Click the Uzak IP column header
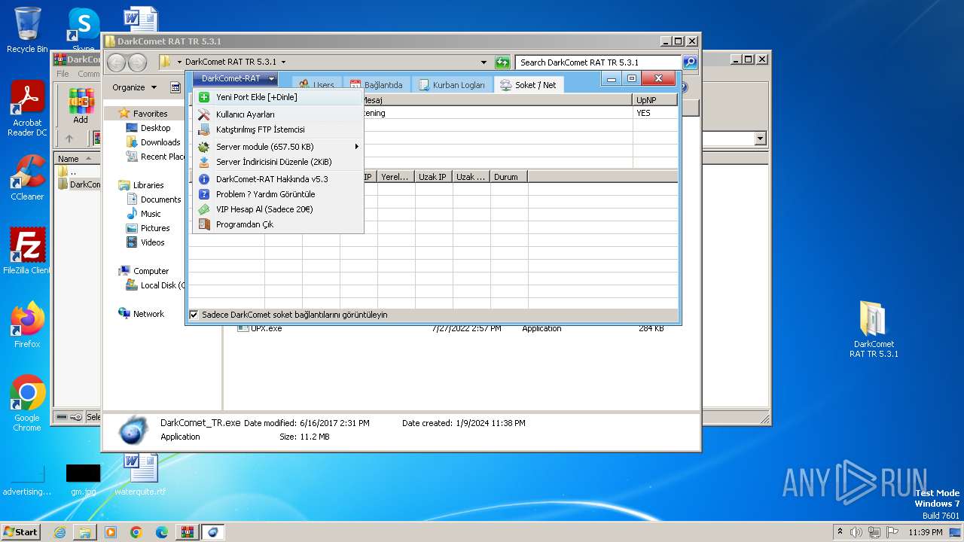The width and height of the screenshot is (964, 542). tap(433, 177)
